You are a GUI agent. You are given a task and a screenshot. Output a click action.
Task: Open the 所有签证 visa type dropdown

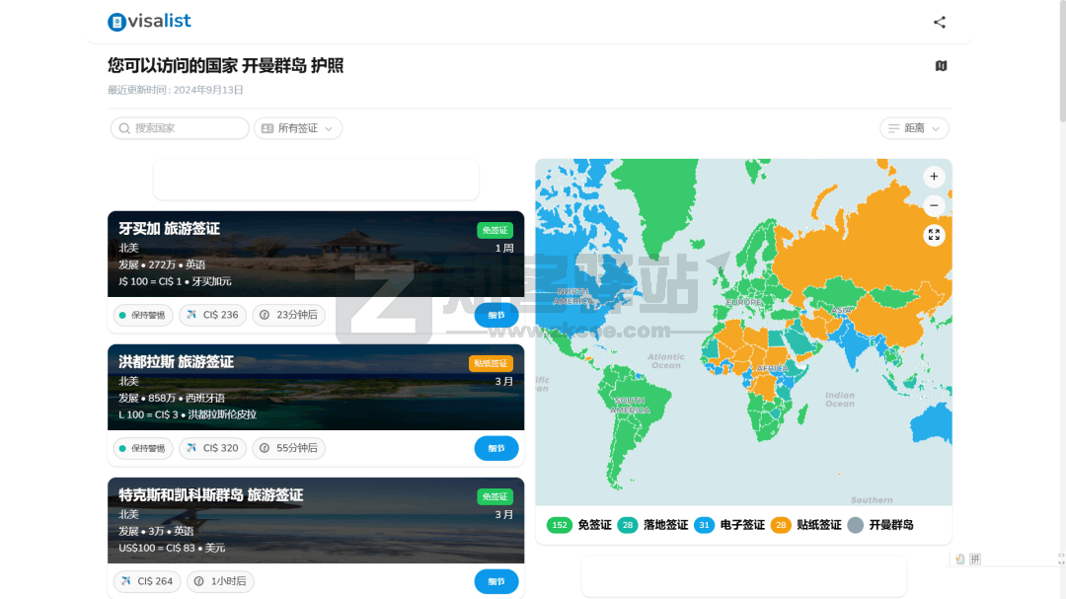[x=298, y=128]
